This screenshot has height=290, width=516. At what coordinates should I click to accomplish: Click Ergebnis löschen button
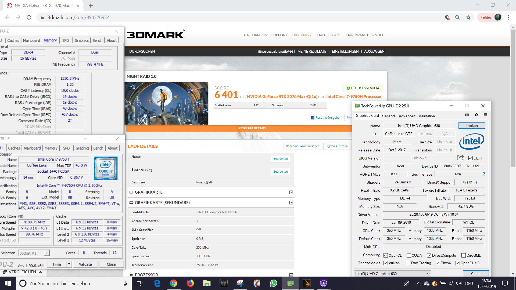(336, 146)
